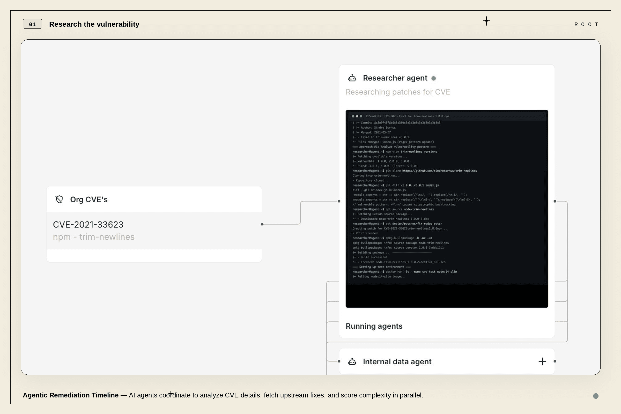The width and height of the screenshot is (621, 414).
Task: Click the Internal data agent left connector dot
Action: pyautogui.click(x=339, y=361)
